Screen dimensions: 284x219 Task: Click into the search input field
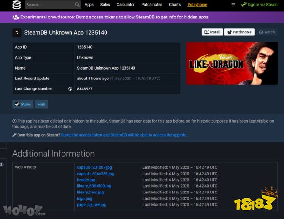49,5
